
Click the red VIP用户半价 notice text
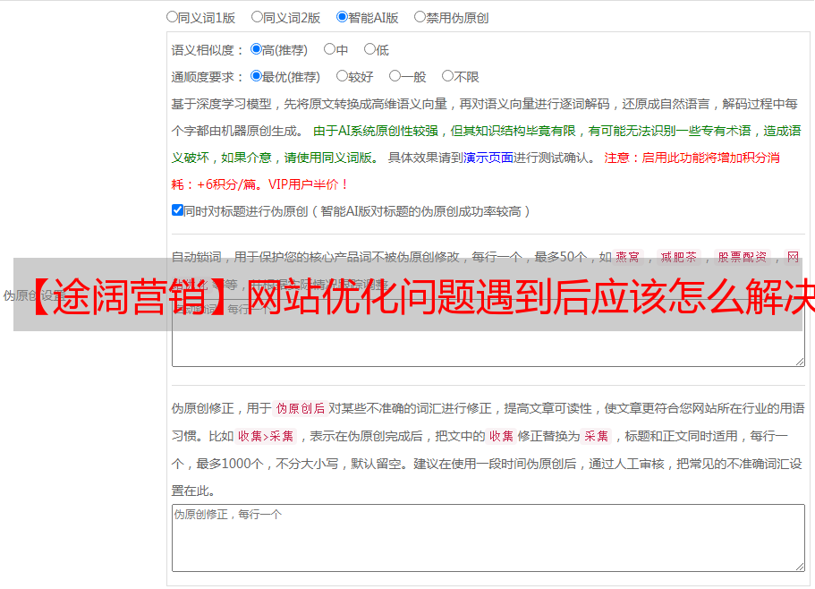[308, 184]
